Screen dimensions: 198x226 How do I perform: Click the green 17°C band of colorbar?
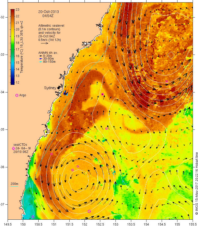click(x=12, y=50)
